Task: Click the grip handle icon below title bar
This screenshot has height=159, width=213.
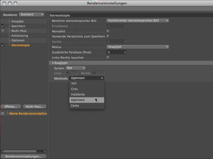Action: point(3,8)
